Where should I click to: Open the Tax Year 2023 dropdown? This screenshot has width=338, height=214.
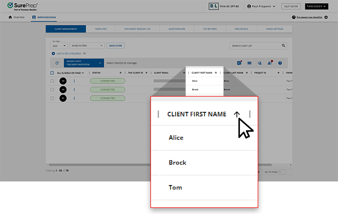click(59, 46)
